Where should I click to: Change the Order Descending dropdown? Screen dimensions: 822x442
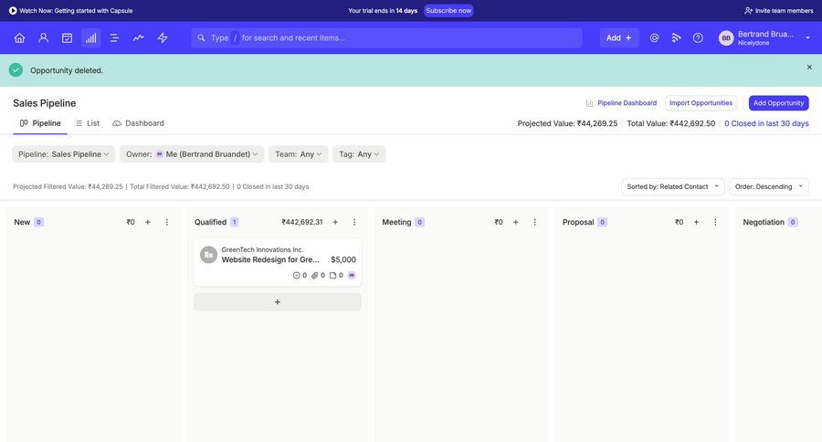coord(768,186)
